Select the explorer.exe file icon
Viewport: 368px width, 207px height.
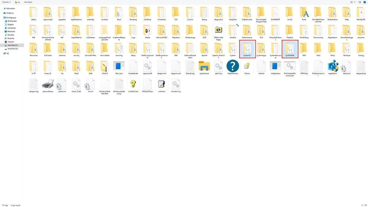tap(204, 66)
